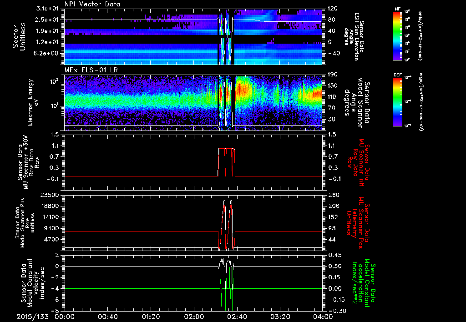The image size is (466, 322).
Task: Click the '98' telemetry position tick
Action: (x=331, y=228)
